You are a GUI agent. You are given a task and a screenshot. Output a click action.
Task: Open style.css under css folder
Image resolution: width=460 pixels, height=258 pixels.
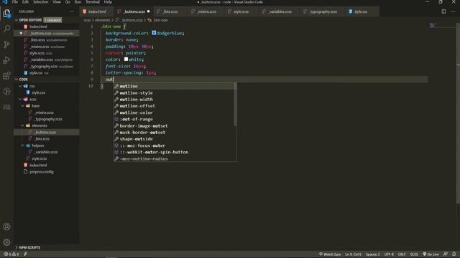pyautogui.click(x=38, y=92)
